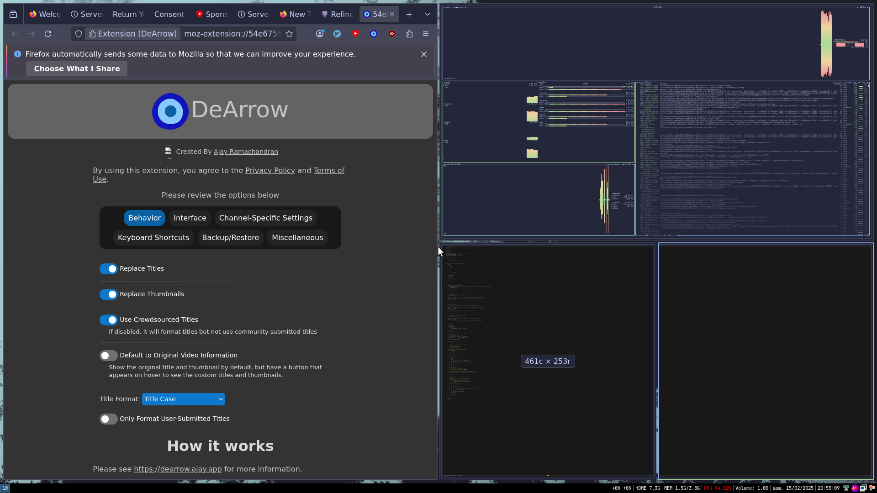Switch to the Spons browser tab
Image resolution: width=877 pixels, height=493 pixels.
[211, 14]
